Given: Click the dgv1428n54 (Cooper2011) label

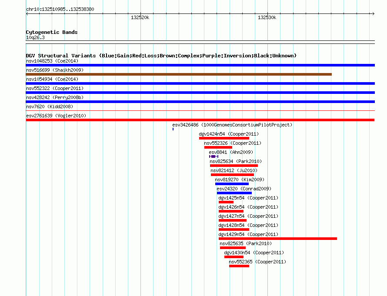Looking at the screenshot, I should coord(248,225).
